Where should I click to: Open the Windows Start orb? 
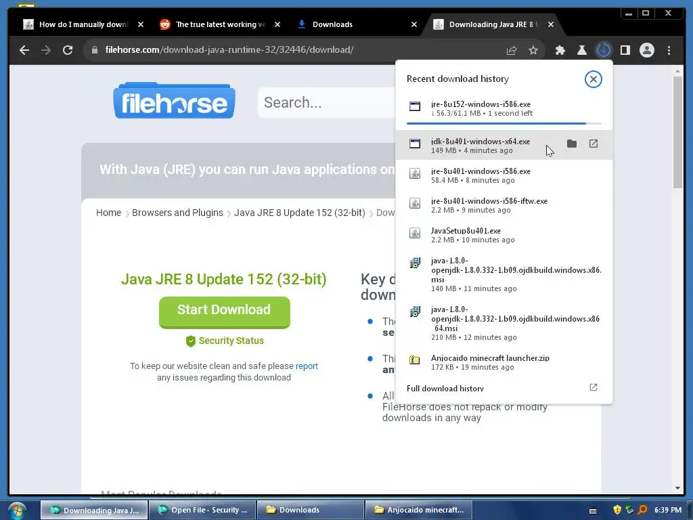click(x=17, y=511)
